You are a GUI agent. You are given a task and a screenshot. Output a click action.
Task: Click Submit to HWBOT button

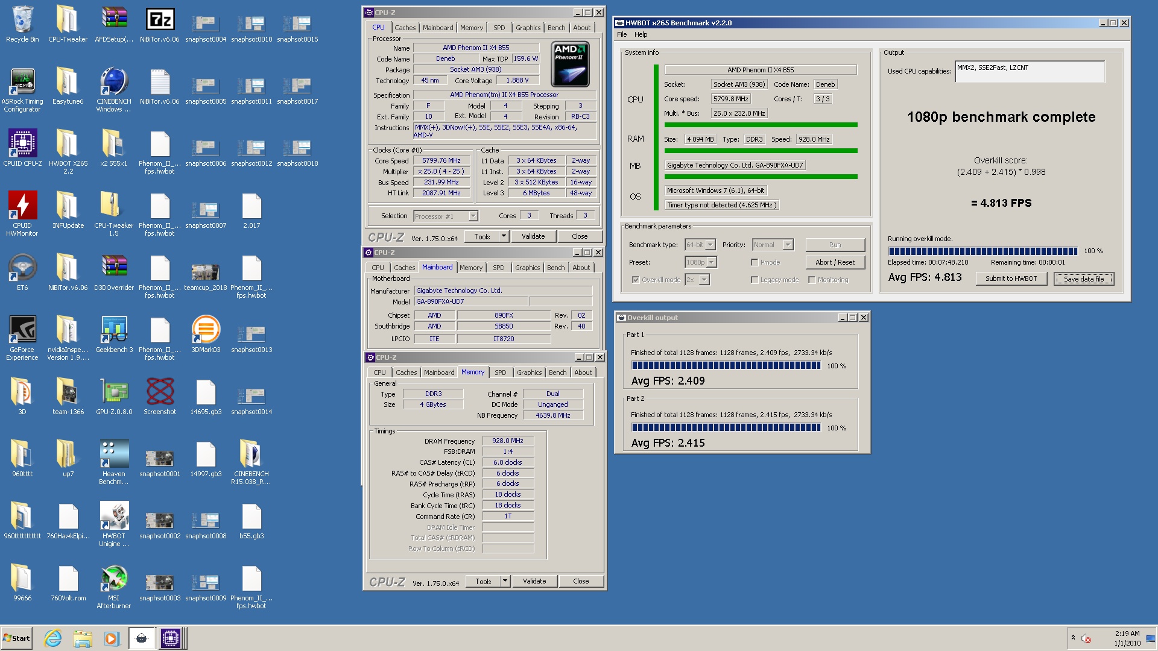pos(1011,278)
